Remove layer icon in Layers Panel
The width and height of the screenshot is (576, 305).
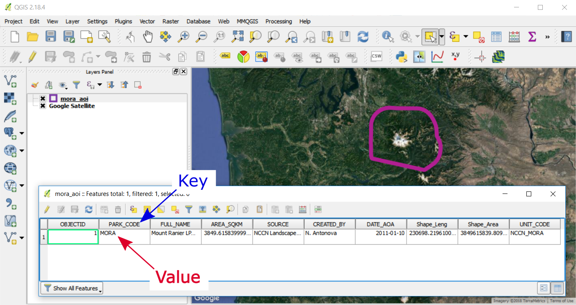pos(138,85)
